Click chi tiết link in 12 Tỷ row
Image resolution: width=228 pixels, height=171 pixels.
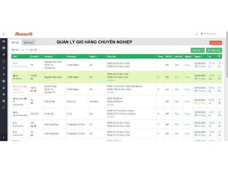tap(111, 80)
